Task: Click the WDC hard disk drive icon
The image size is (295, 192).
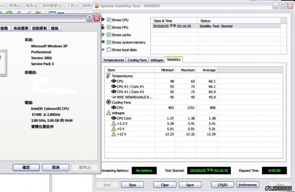Action: (113, 97)
